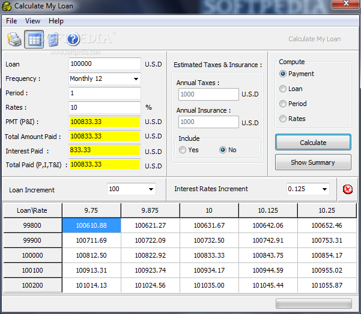Click the 10.25 rate column header
Viewport: 361px width, 314px height.
[x=327, y=210]
